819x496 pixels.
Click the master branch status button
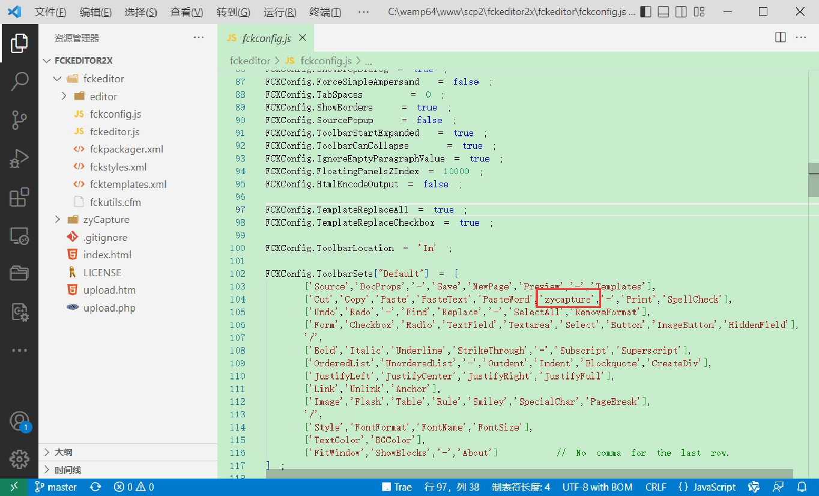[x=55, y=487]
